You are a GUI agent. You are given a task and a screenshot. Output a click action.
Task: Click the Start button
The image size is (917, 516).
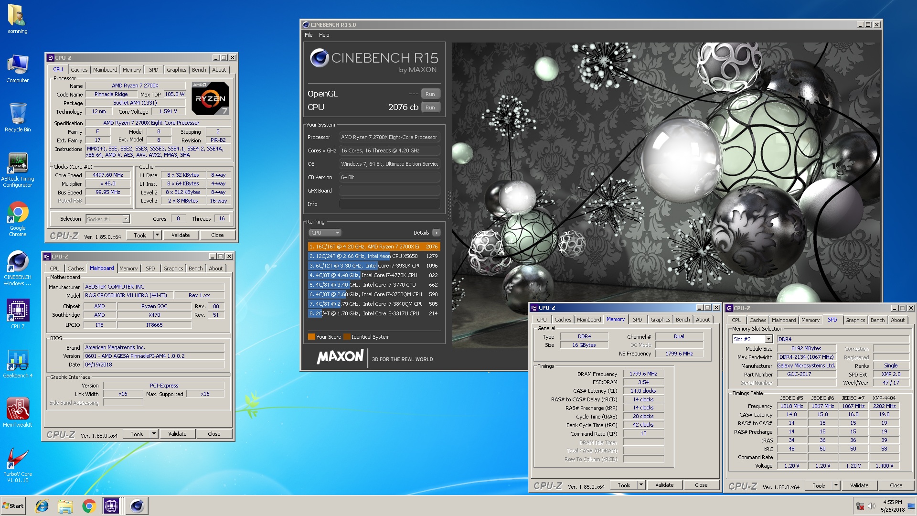point(13,506)
